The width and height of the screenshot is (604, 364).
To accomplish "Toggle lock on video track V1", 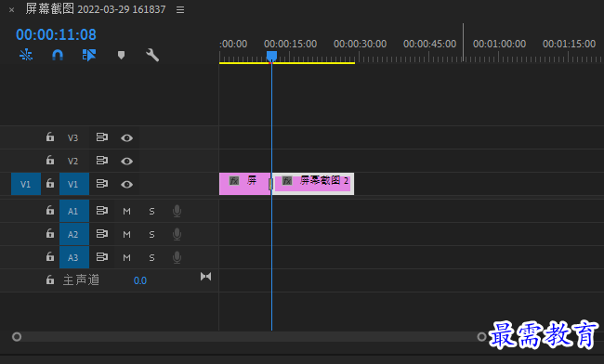I will [50, 183].
